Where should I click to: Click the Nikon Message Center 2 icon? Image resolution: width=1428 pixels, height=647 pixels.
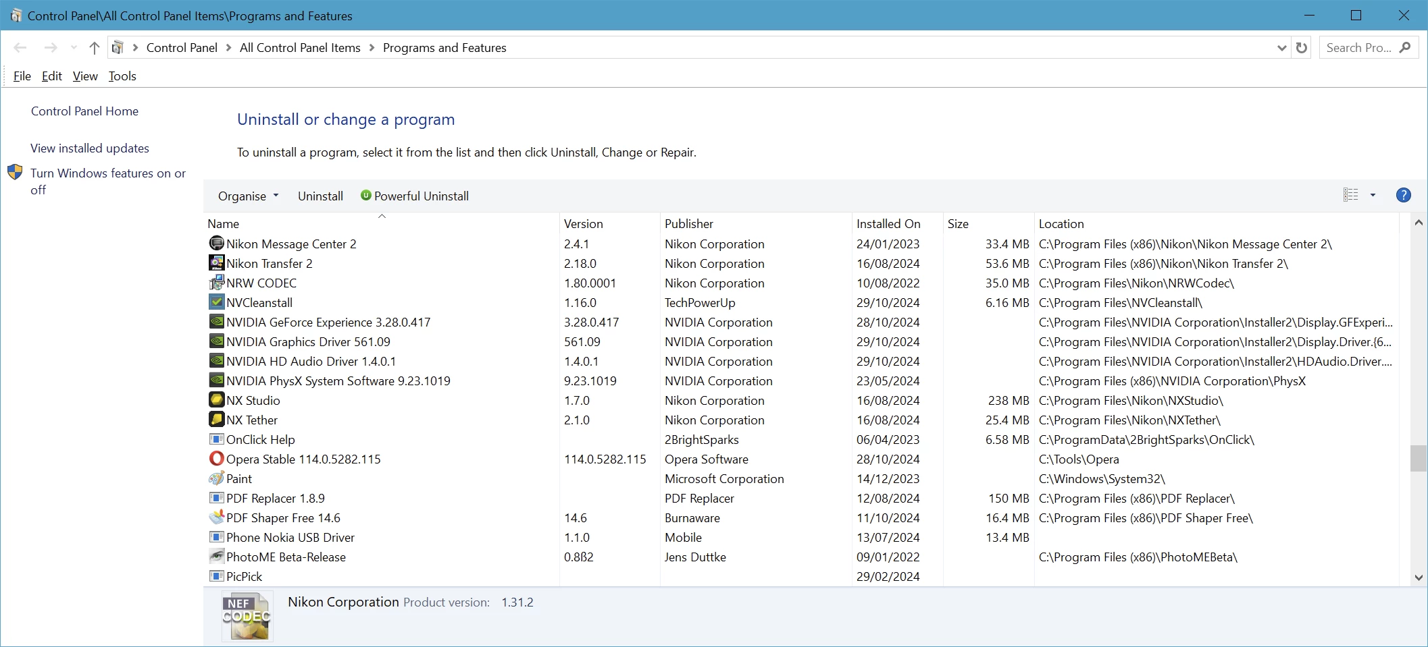click(216, 244)
